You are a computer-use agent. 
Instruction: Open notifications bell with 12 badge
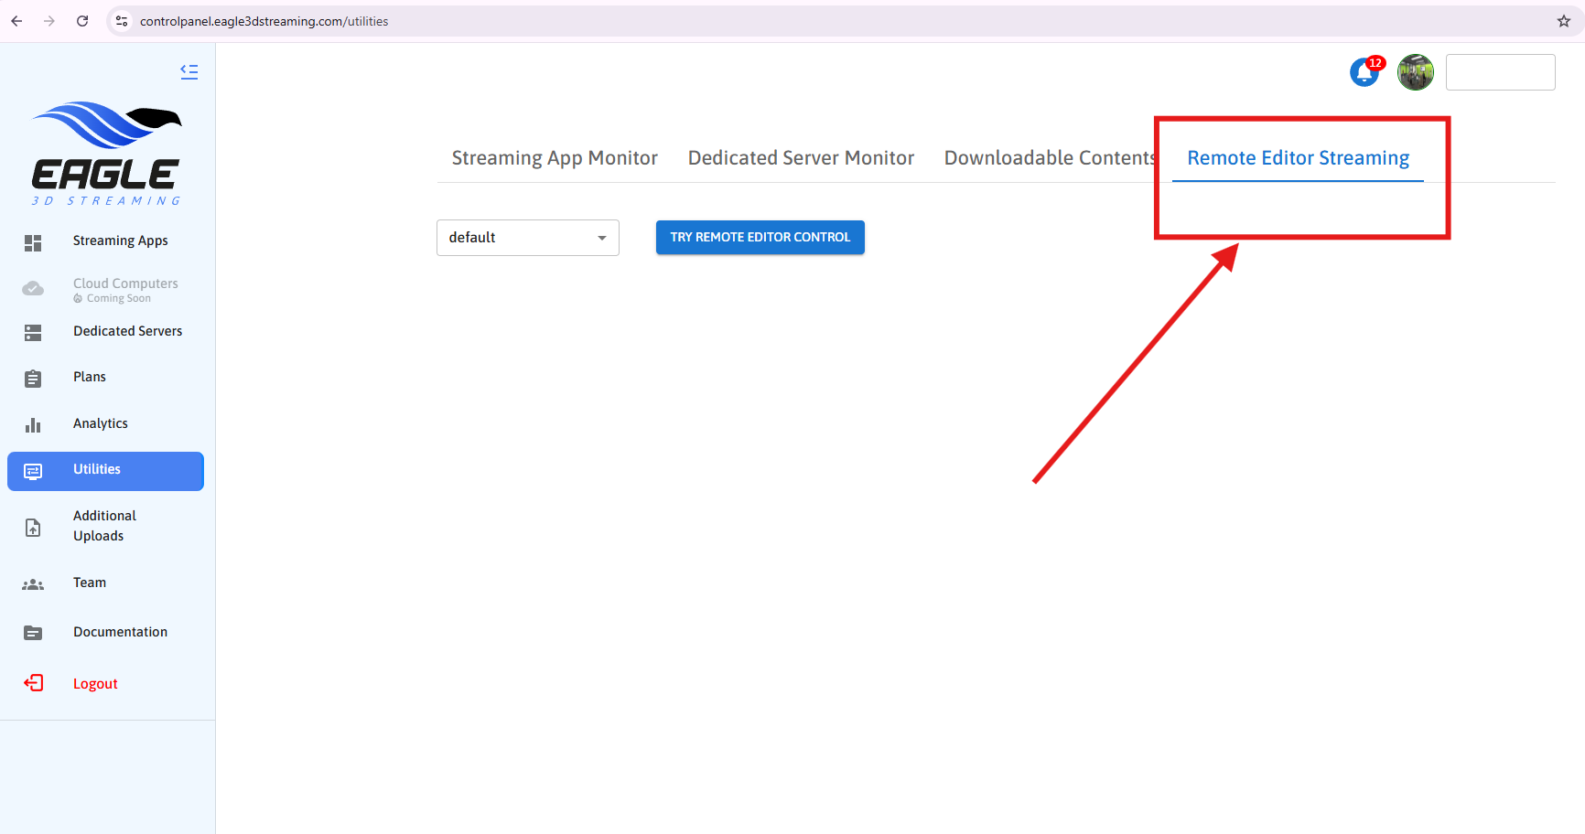[1364, 72]
